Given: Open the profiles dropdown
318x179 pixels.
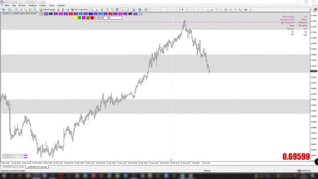Looking at the screenshot, I should (10, 9).
